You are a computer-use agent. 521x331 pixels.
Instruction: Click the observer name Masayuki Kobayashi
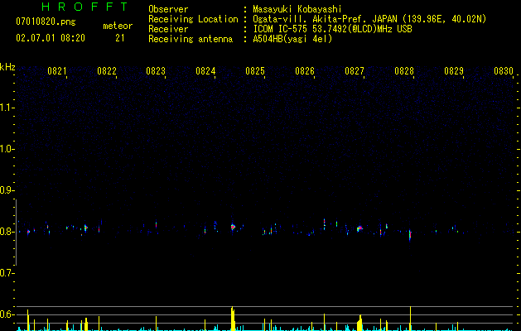coord(297,9)
